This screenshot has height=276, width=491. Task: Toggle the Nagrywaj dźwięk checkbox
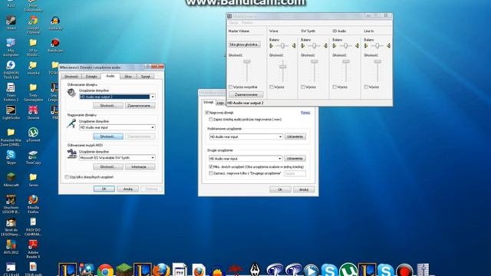[x=206, y=113]
